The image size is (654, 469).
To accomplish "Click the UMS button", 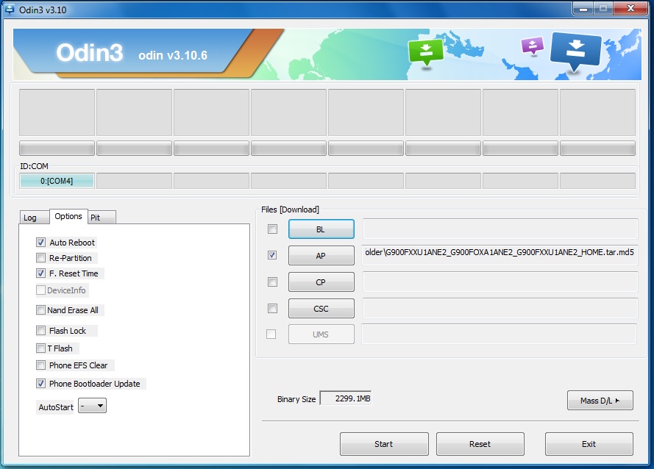I will 321,334.
